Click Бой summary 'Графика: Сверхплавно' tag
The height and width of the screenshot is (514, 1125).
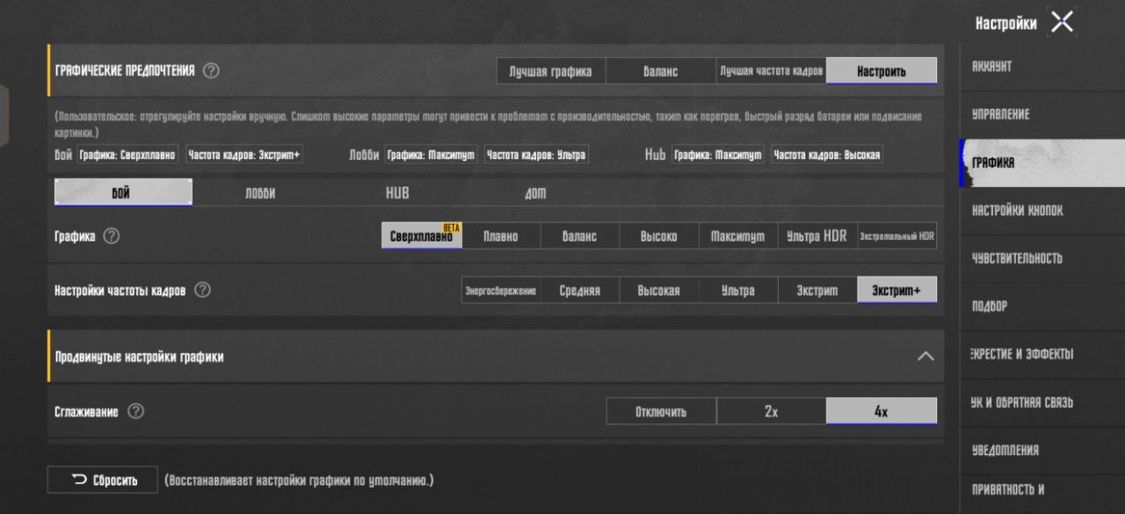(127, 155)
